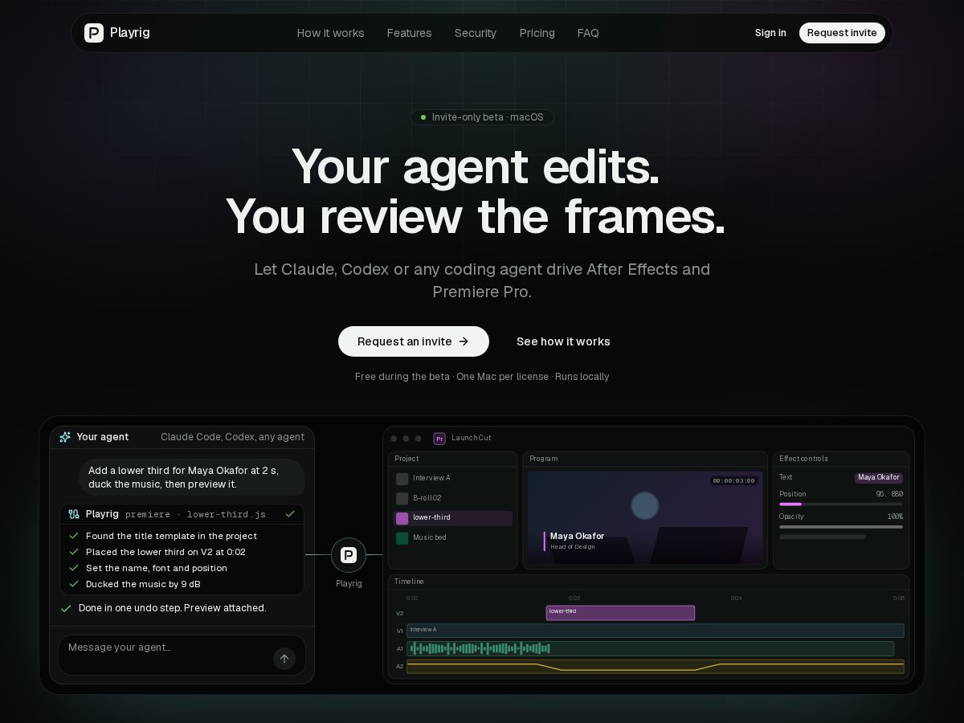Click the Position slider in Effect controls

[x=840, y=504]
